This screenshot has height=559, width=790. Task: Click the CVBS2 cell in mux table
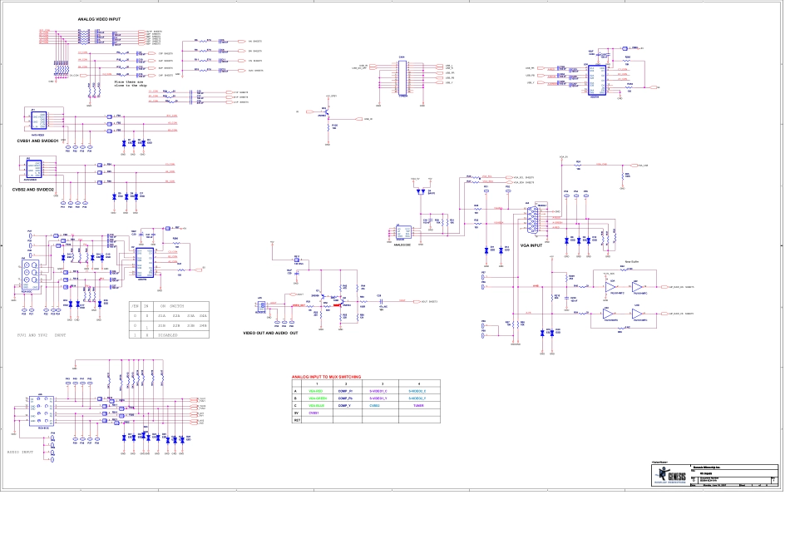pos(375,406)
